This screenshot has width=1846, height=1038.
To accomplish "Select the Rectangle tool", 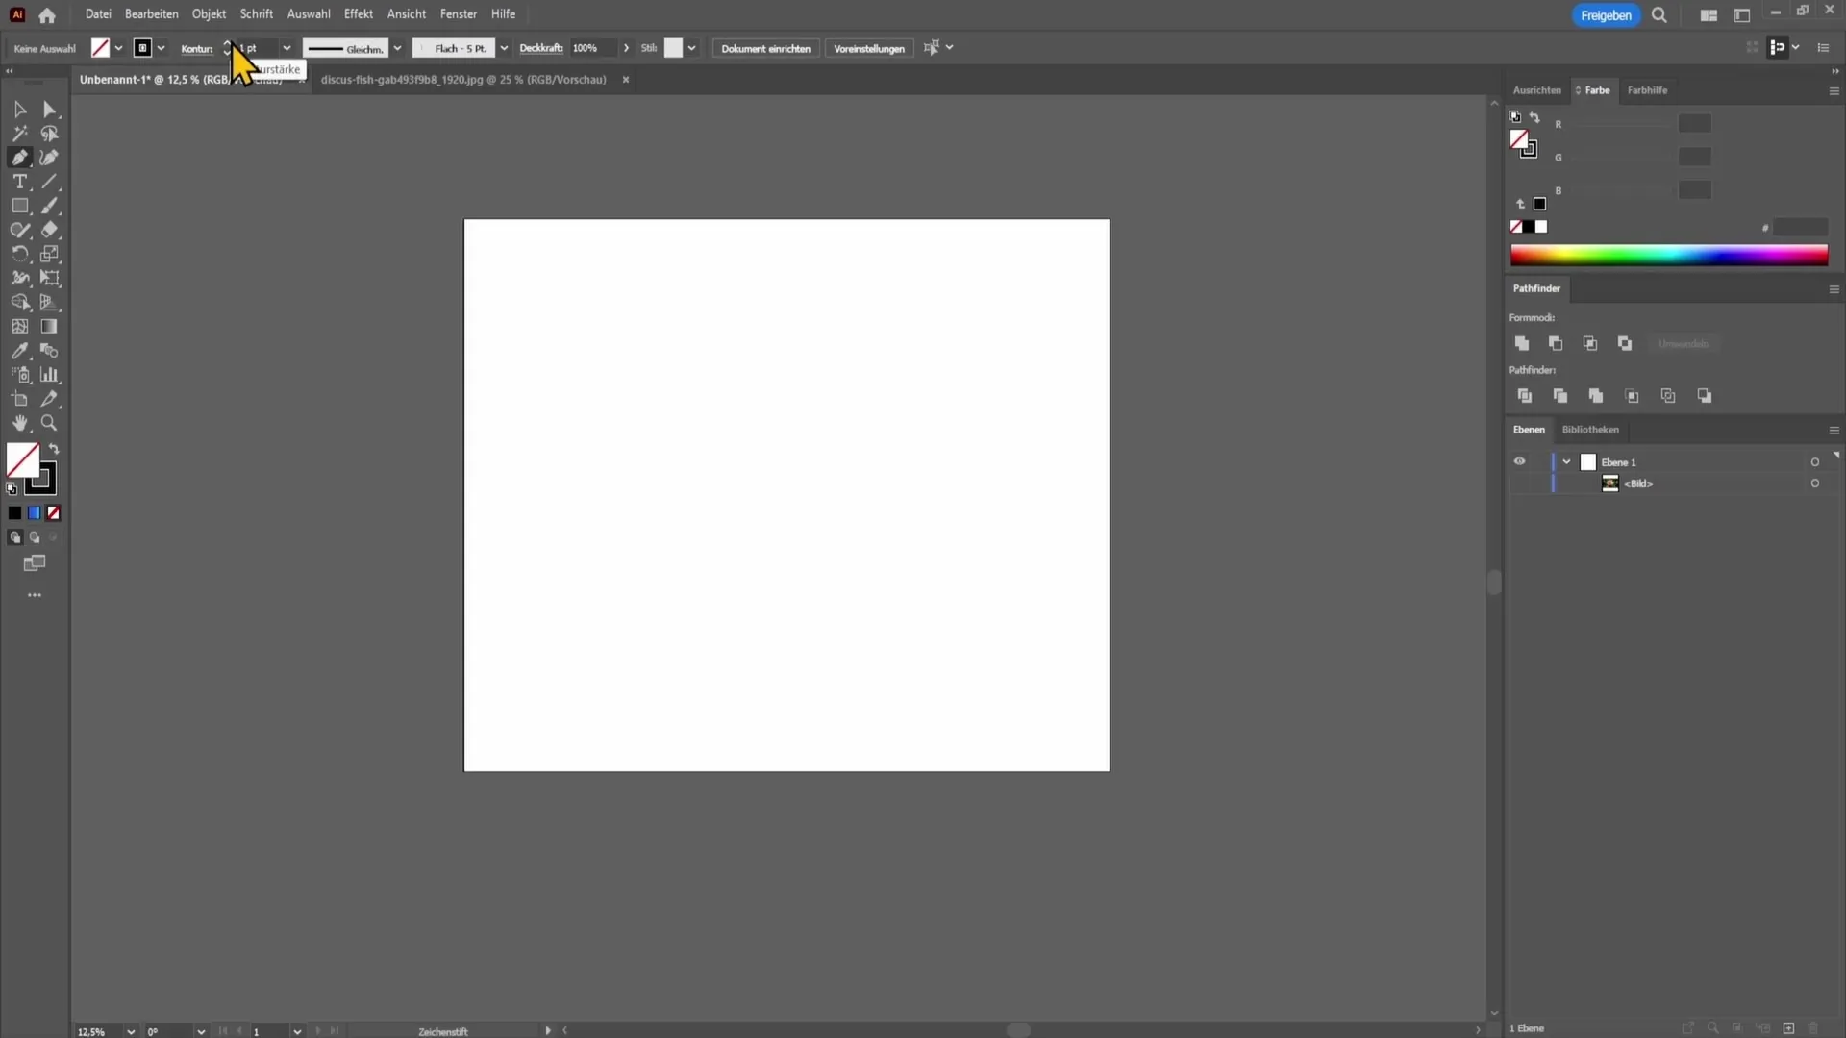I will (x=19, y=206).
